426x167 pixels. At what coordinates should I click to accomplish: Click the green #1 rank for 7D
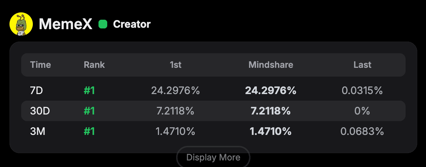coord(89,90)
